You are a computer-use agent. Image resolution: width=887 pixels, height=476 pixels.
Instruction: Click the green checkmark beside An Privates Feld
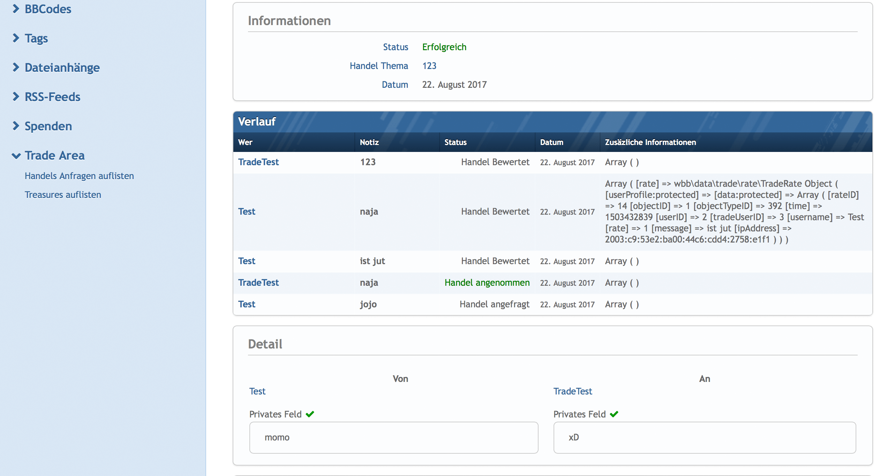click(614, 414)
